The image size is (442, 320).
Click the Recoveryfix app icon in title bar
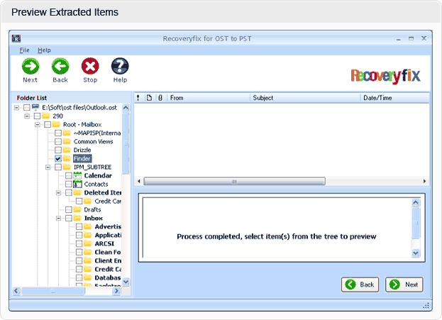click(x=16, y=38)
